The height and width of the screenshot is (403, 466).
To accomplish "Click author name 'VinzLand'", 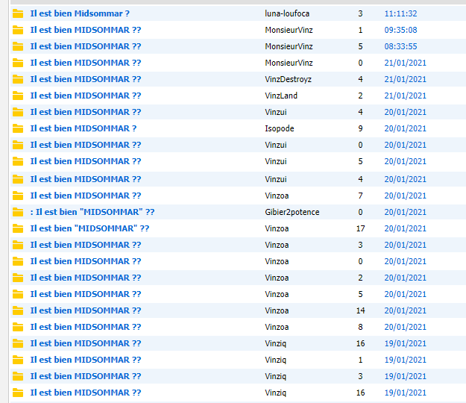I will tap(281, 96).
